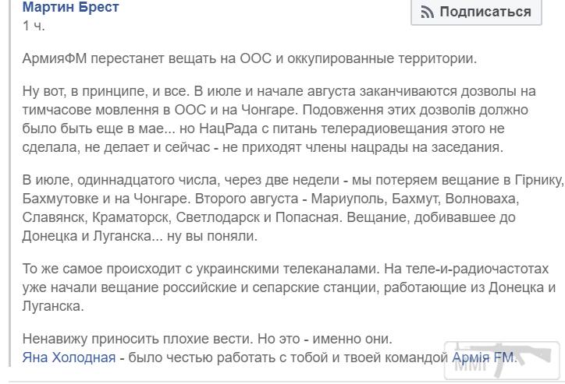Viewport: 565px width, 384px height.
Task: Click the grey vertical quote bar beside the post
Action: pyautogui.click(x=9, y=183)
